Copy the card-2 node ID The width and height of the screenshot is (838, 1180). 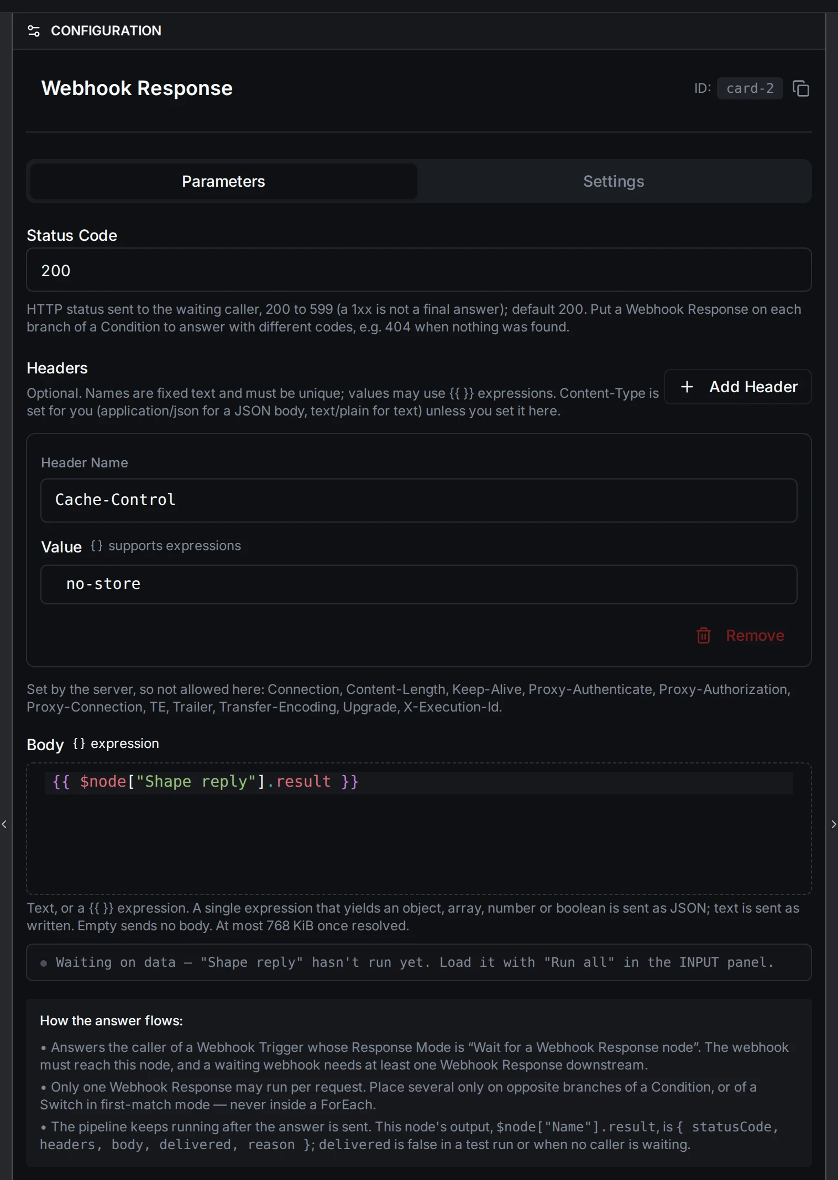point(800,88)
